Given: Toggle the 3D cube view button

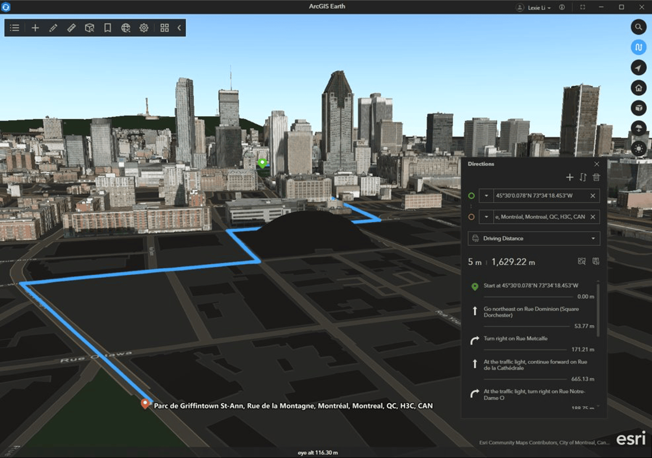Looking at the screenshot, I should coord(638,108).
